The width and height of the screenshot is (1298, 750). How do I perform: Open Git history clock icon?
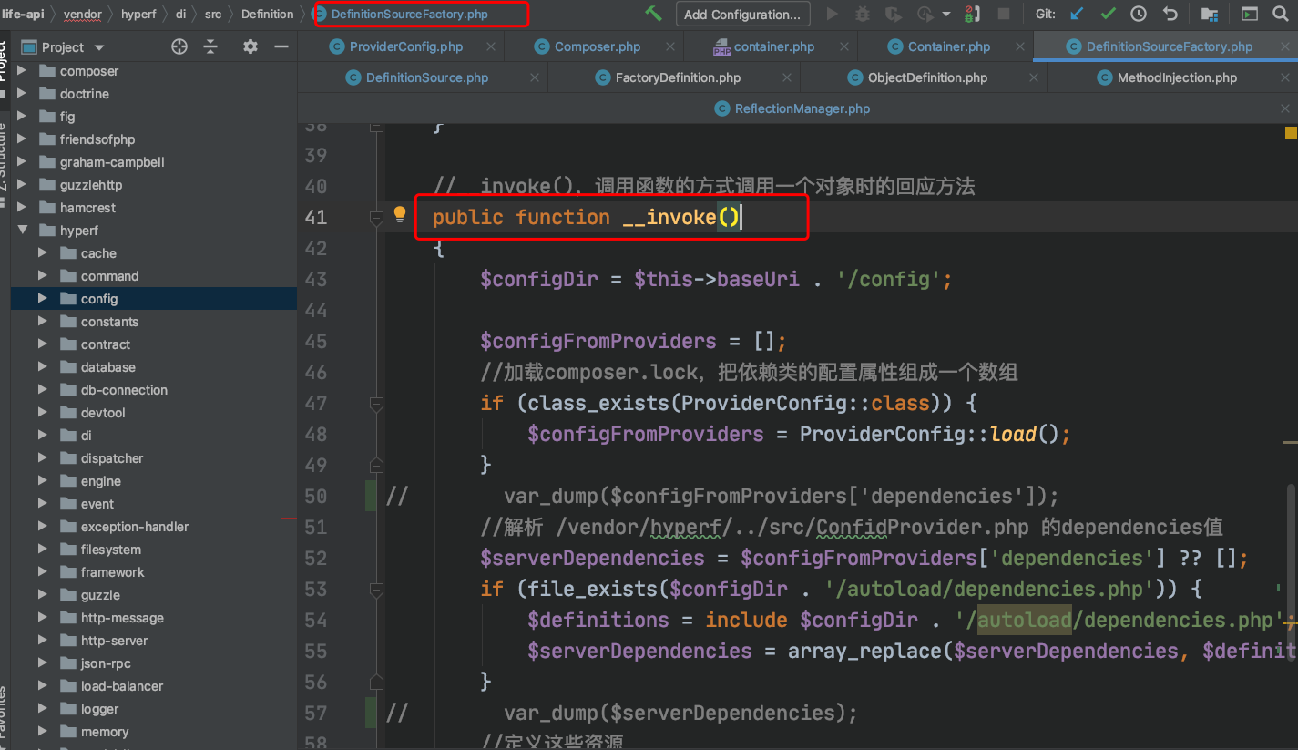[x=1139, y=14]
